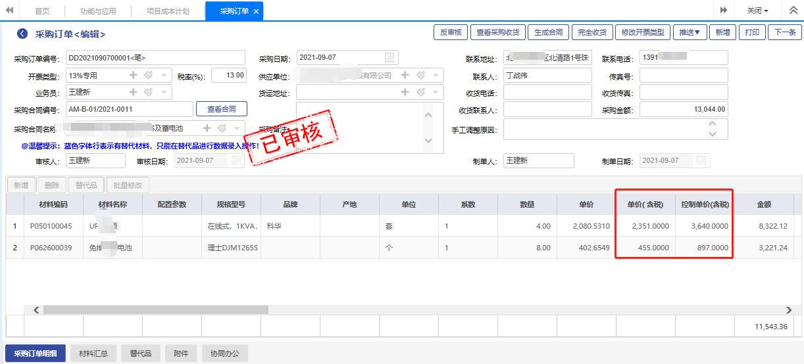
Task: Click the plus icon in 开票类型 field
Action: (134, 76)
